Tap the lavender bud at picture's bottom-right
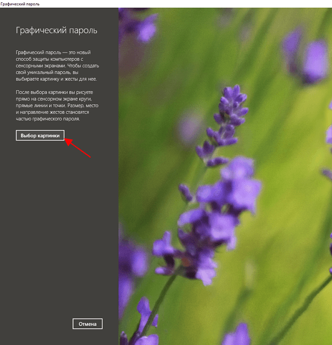The height and width of the screenshot is (345, 332). click(x=237, y=335)
